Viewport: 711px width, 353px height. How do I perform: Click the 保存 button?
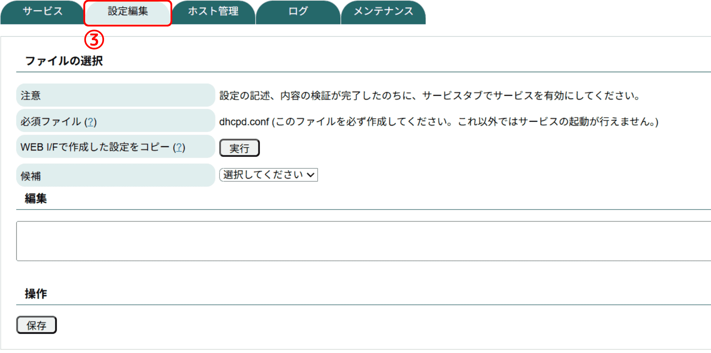(36, 325)
